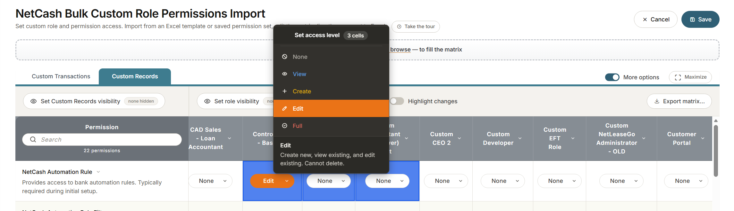This screenshot has height=211, width=734.
Task: Follow the browse link to fill the matrix
Action: (x=400, y=50)
